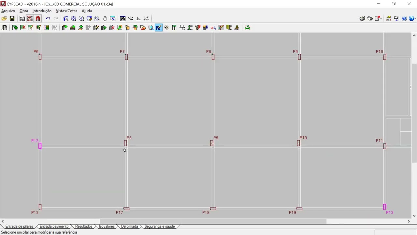This screenshot has height=235, width=417.
Task: Open the Arquivo menu
Action: (x=8, y=11)
